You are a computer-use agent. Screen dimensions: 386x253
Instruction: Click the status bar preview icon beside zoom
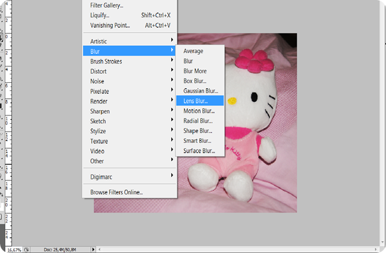[26, 249]
